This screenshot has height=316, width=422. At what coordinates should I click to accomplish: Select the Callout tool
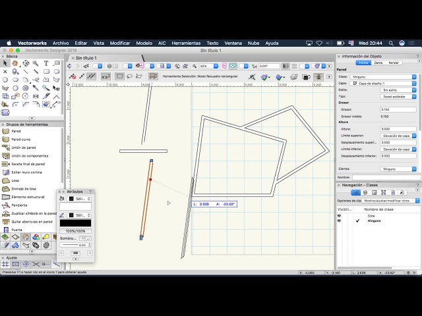pyautogui.click(x=57, y=63)
